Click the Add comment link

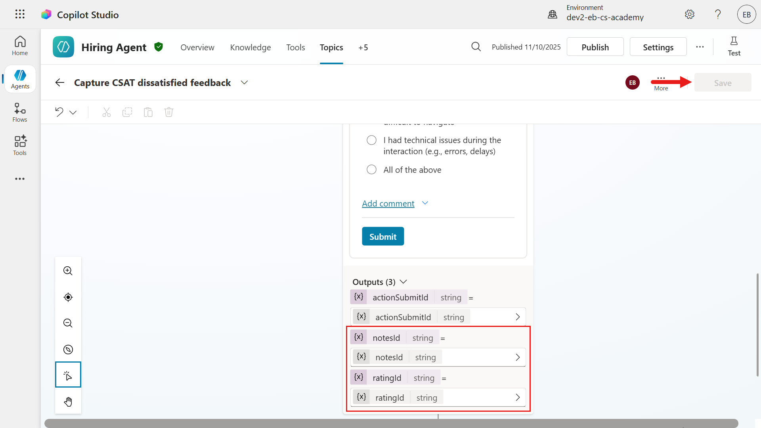coord(388,203)
